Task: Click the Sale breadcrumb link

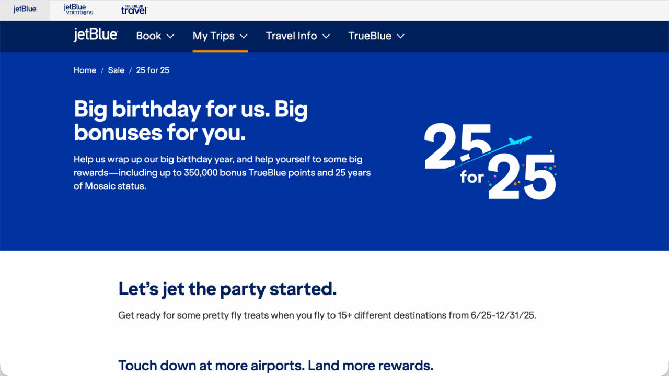Action: (x=116, y=70)
